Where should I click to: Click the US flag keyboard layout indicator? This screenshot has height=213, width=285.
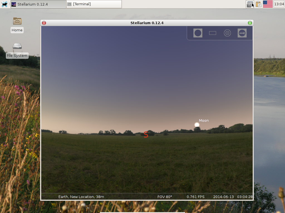click(268, 4)
